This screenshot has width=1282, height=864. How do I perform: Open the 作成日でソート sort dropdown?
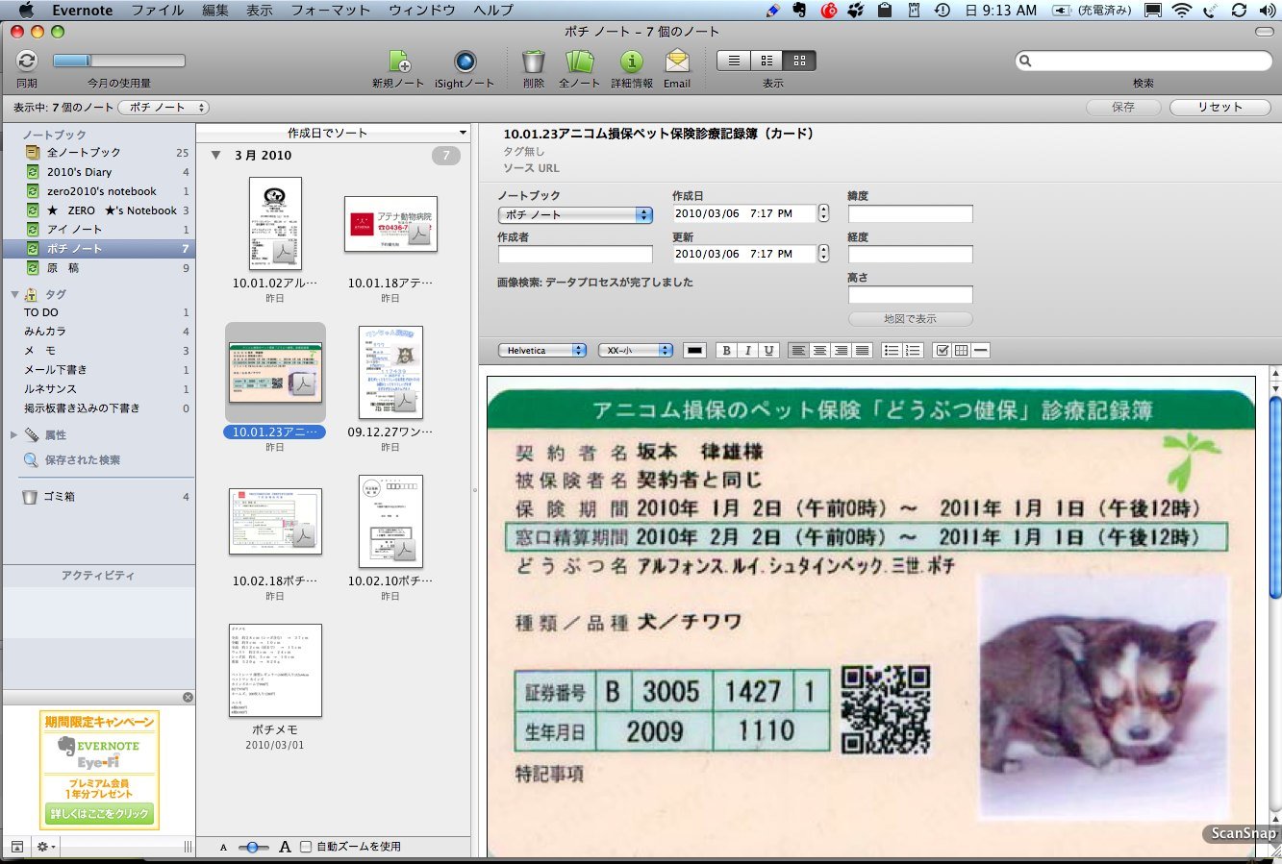(333, 133)
